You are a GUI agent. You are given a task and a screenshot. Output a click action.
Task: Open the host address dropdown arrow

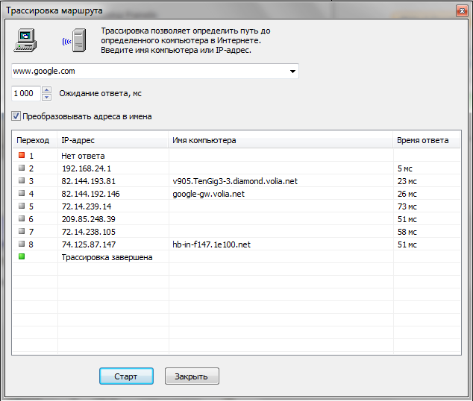[x=292, y=72]
